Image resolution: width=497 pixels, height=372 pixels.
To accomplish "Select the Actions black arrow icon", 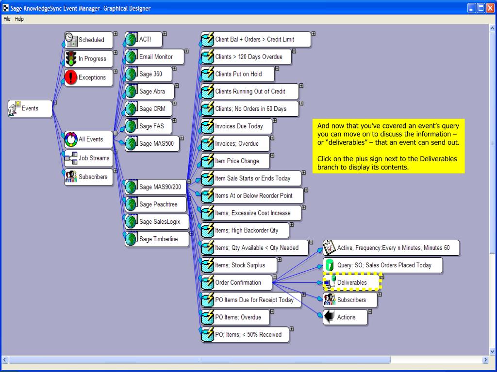I will point(330,317).
